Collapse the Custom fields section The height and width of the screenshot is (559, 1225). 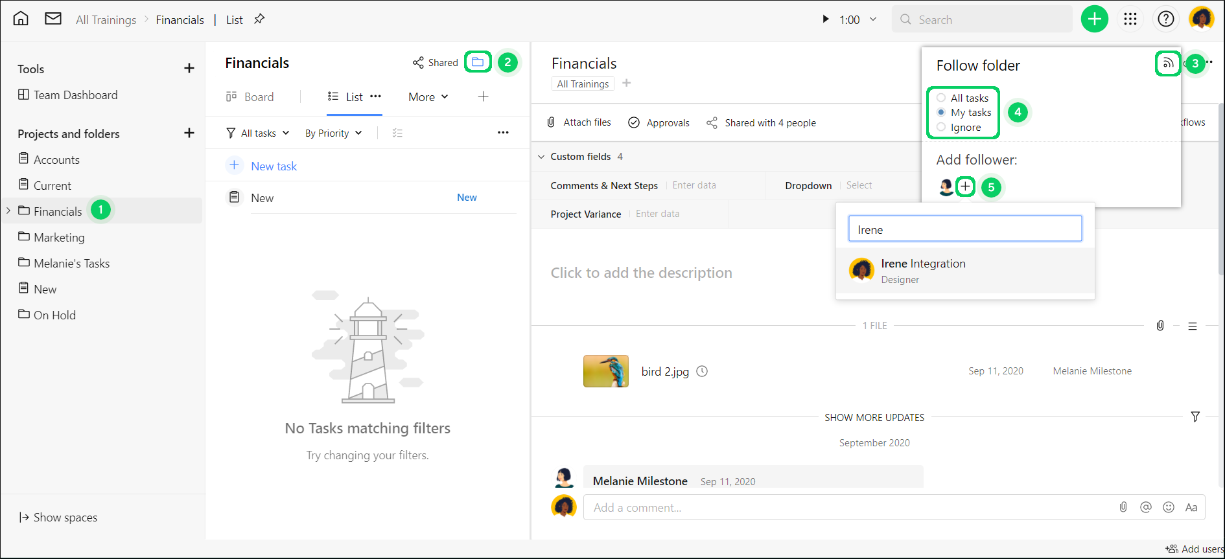[541, 157]
